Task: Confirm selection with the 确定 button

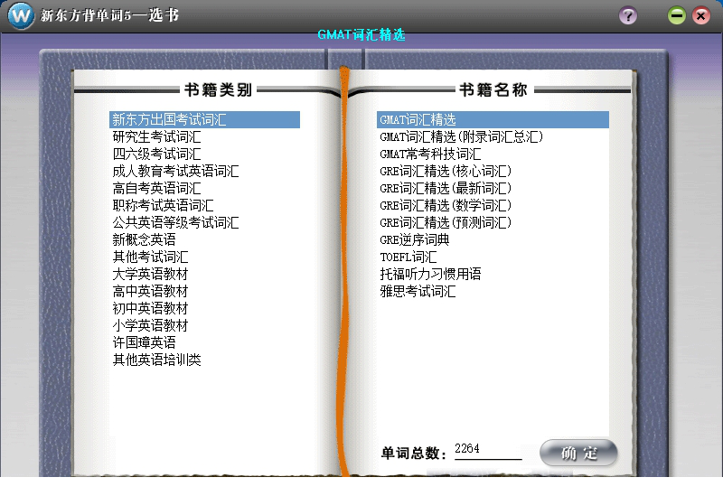Action: [578, 453]
